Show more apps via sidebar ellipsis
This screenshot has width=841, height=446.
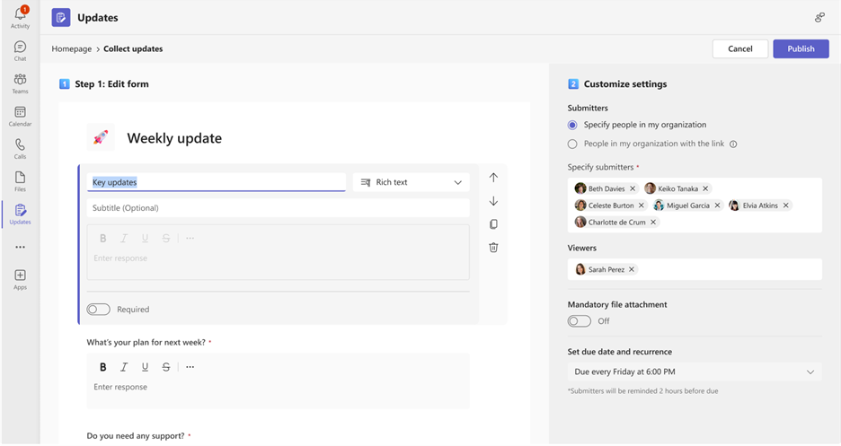[x=20, y=247]
